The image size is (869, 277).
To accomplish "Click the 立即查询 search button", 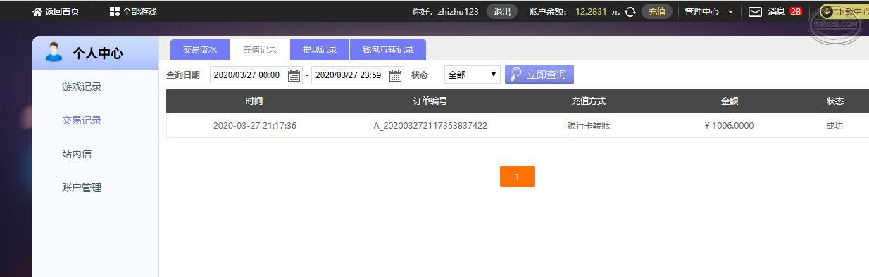I will pos(539,75).
